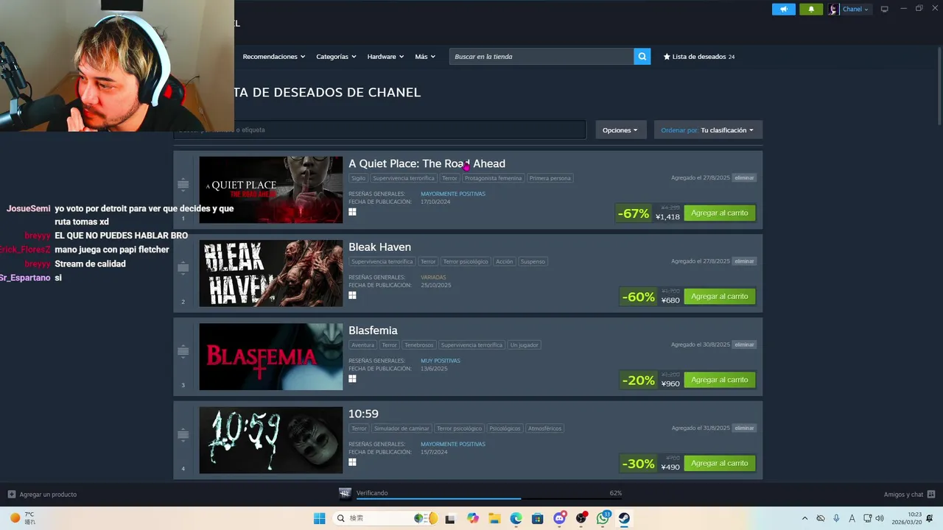
Task: Open Windows Start menu
Action: pos(319,518)
